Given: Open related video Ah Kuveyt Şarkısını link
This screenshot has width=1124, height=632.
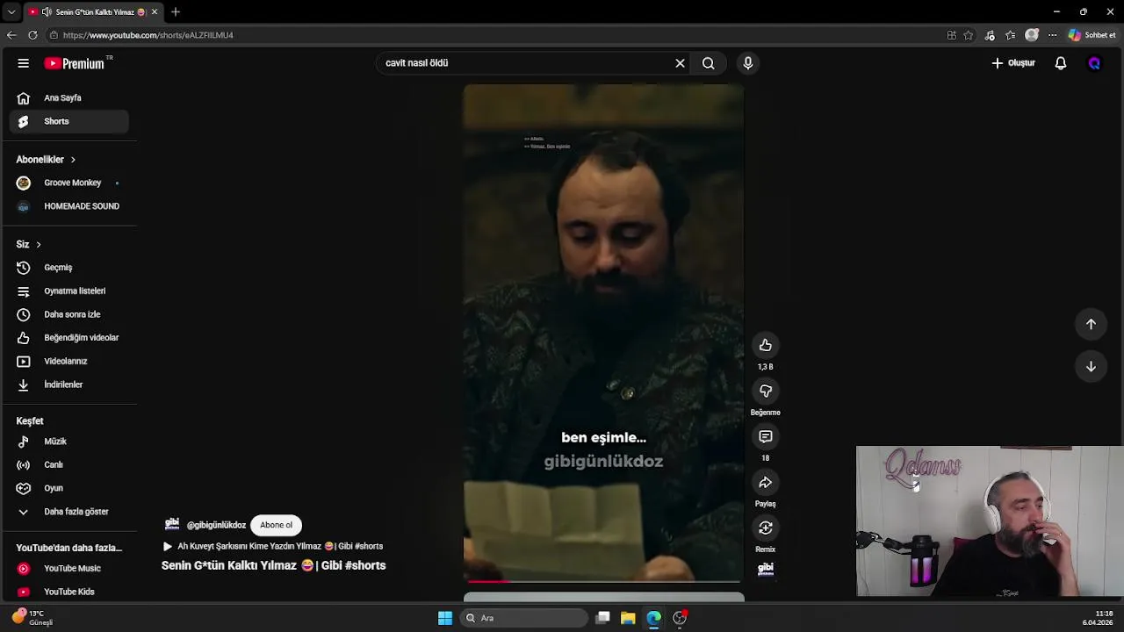Looking at the screenshot, I should tap(280, 546).
